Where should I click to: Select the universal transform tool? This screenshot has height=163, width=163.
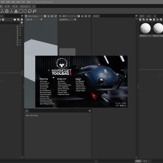pos(16,11)
